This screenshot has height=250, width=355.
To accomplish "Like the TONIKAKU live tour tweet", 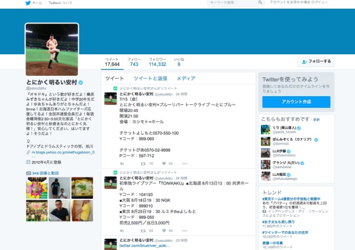I will pyautogui.click(x=164, y=230).
